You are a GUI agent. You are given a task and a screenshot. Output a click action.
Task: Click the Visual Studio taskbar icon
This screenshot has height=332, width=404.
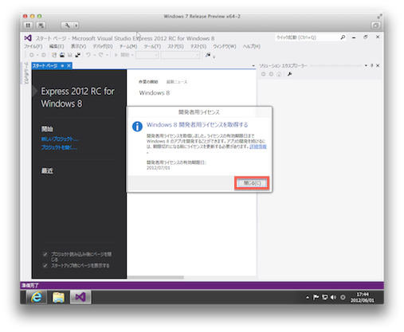[80, 297]
